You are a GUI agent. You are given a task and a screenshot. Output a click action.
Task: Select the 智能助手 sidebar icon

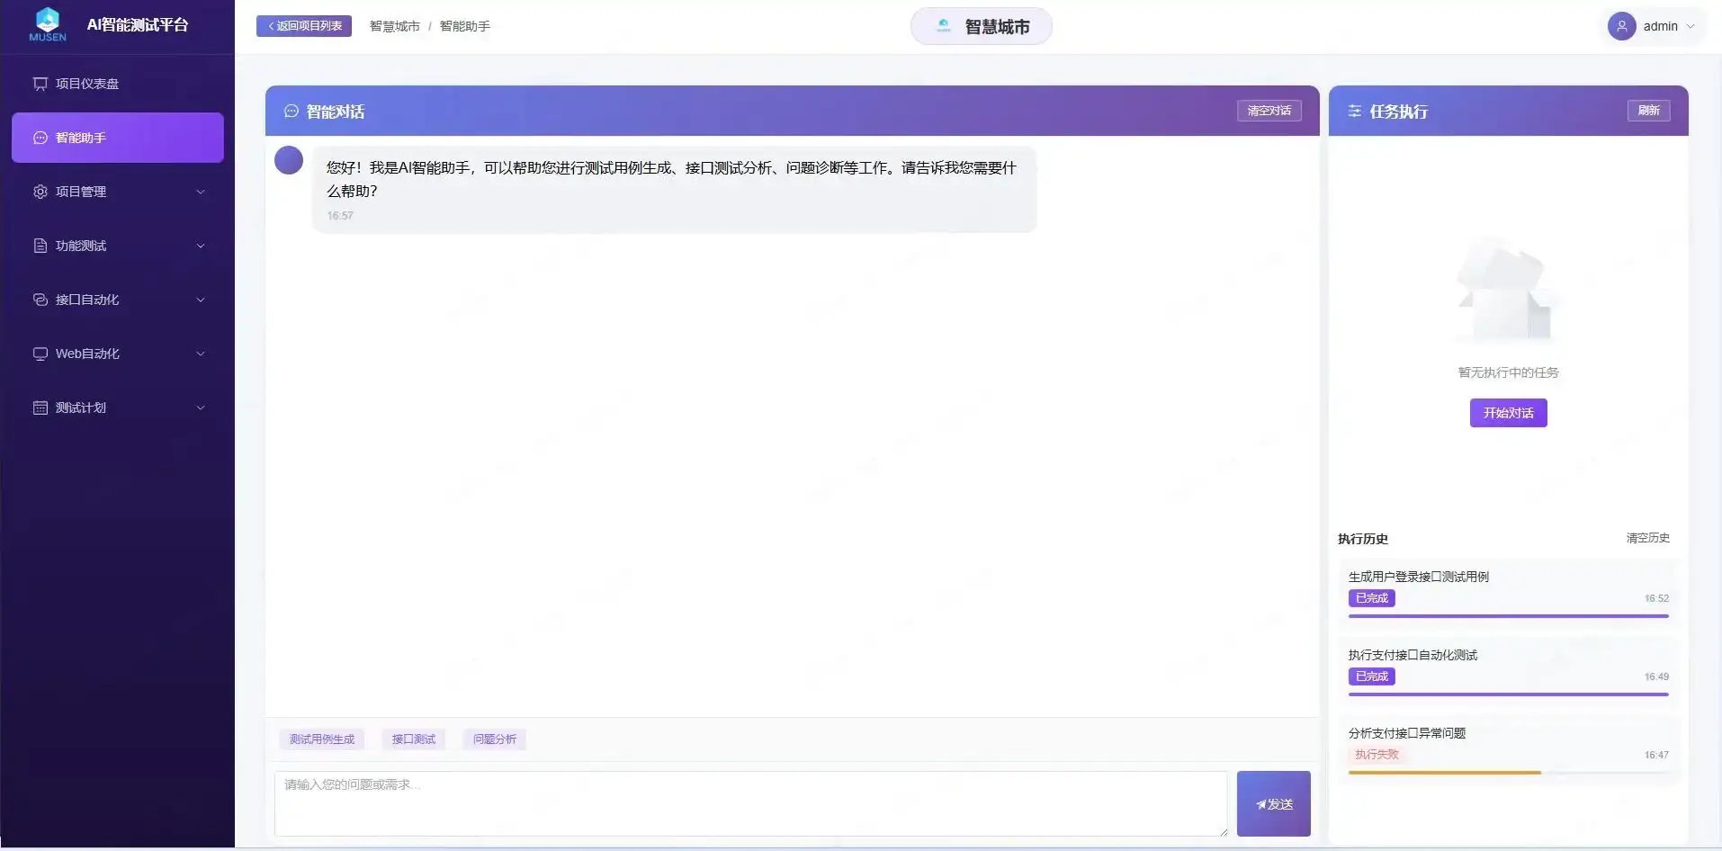pyautogui.click(x=39, y=138)
